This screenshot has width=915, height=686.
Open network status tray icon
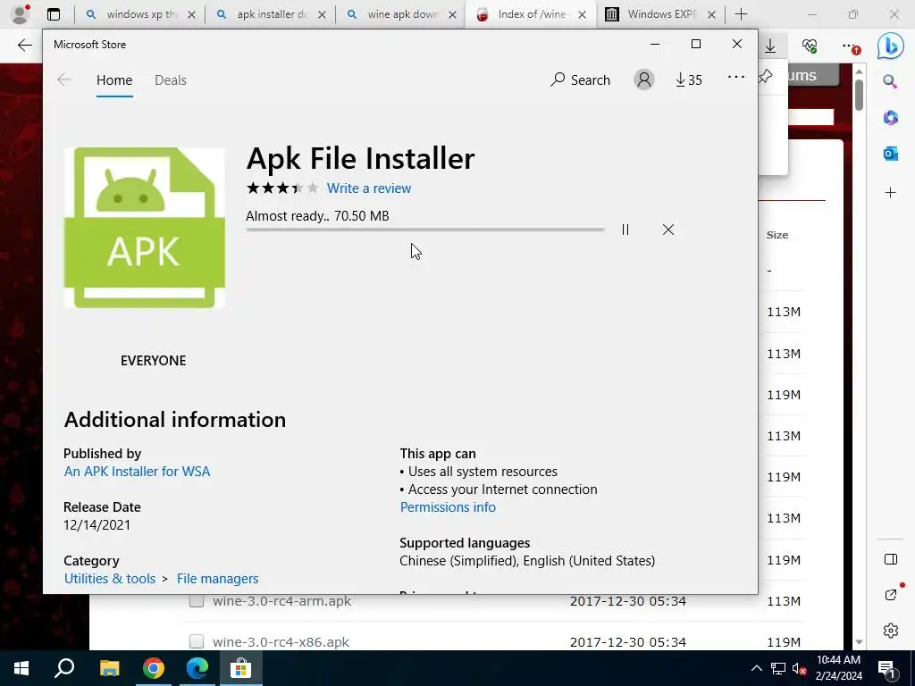[x=778, y=668]
